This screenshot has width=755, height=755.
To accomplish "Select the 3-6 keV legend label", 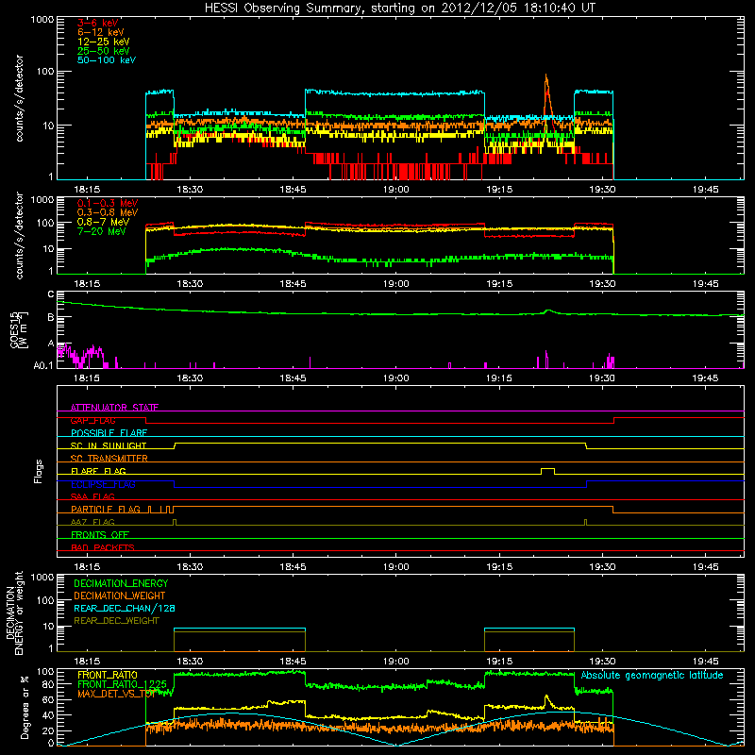I will (x=97, y=23).
